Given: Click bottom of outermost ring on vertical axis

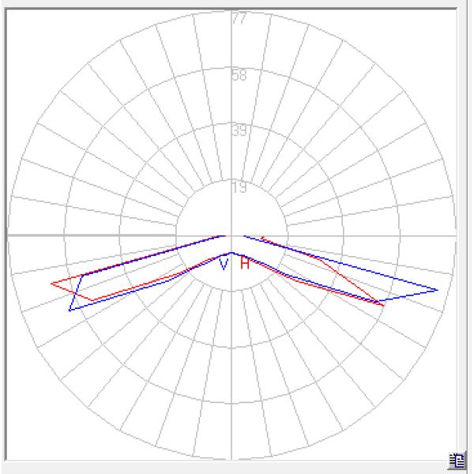Looking at the screenshot, I should tap(231, 460).
